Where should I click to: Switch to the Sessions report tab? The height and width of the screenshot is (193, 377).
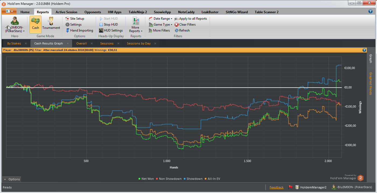click(x=107, y=43)
